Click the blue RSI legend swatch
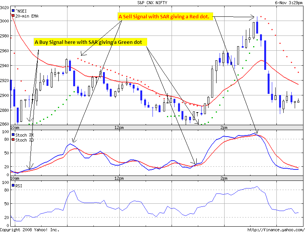This screenshot has width=305, height=232. point(13,185)
